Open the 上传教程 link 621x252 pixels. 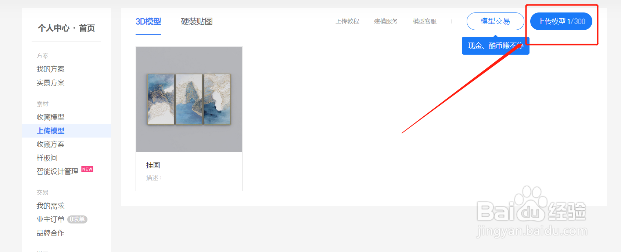coord(347,21)
